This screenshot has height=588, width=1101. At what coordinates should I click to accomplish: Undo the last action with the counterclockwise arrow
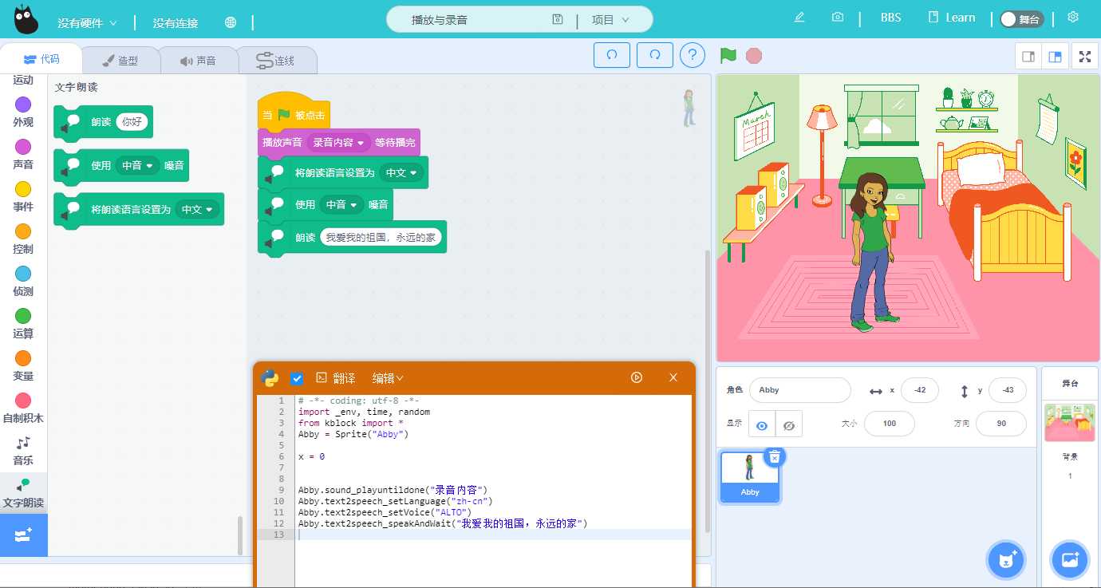612,55
